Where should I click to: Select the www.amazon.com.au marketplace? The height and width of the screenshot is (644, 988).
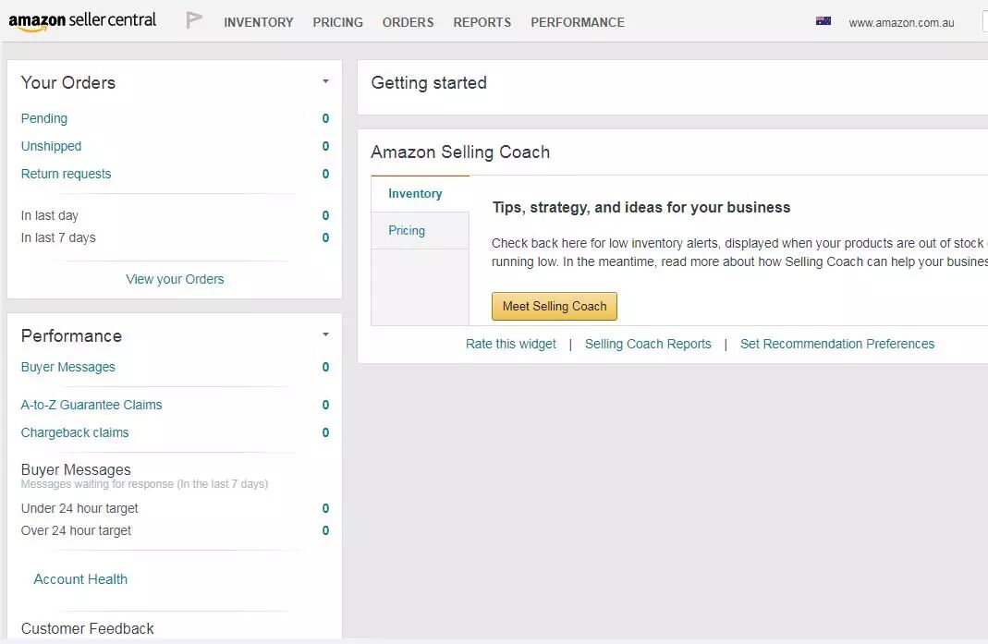pos(901,23)
